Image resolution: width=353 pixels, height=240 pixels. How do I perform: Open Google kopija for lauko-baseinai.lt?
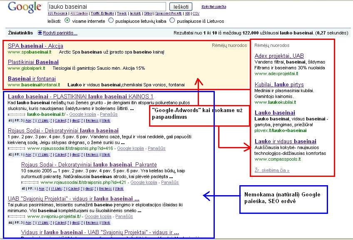click(82, 114)
